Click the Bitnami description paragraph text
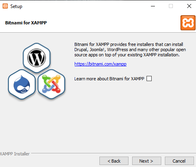 [x=130, y=50]
